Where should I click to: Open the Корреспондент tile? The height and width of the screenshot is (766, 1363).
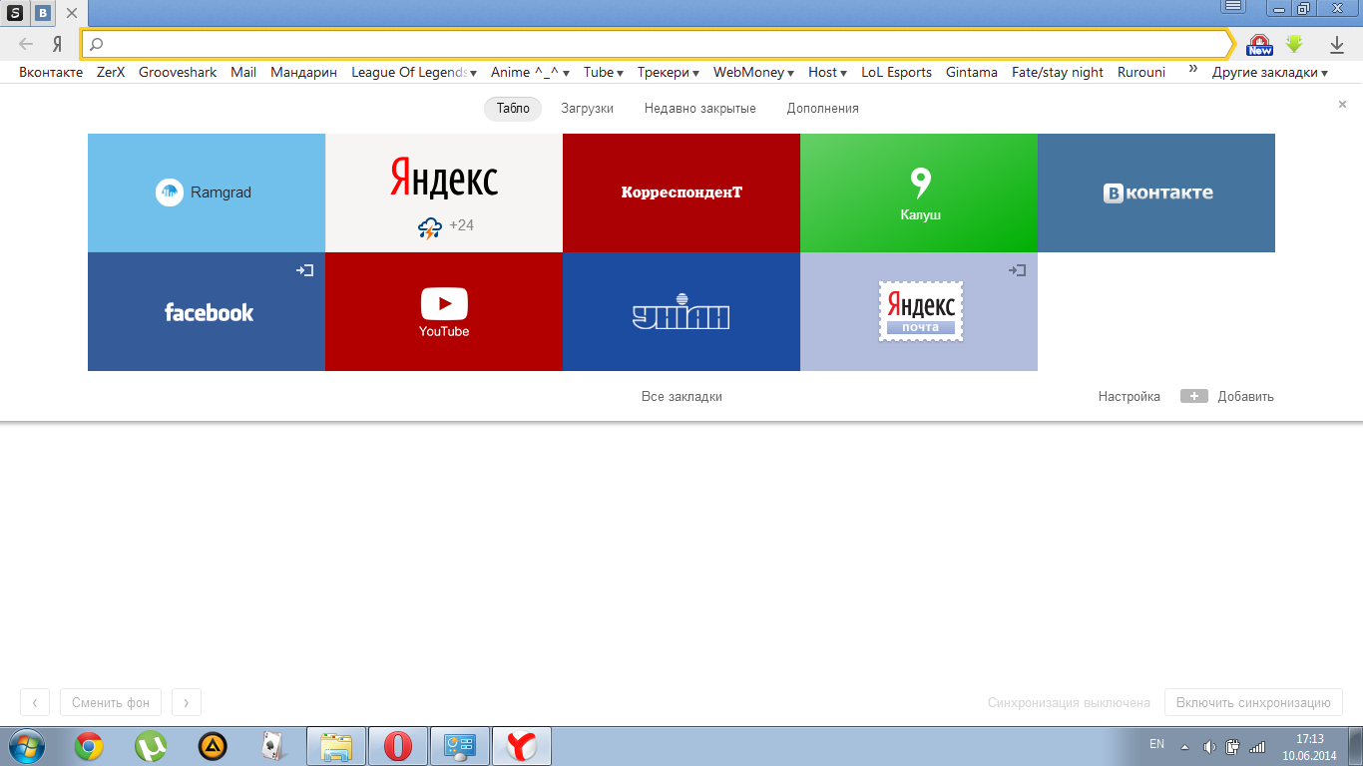click(681, 192)
